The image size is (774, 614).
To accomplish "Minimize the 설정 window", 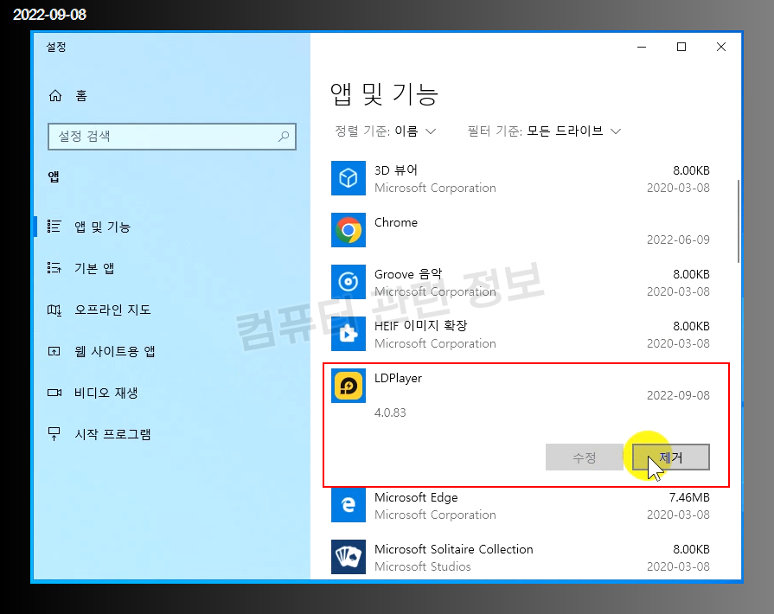I will 642,47.
